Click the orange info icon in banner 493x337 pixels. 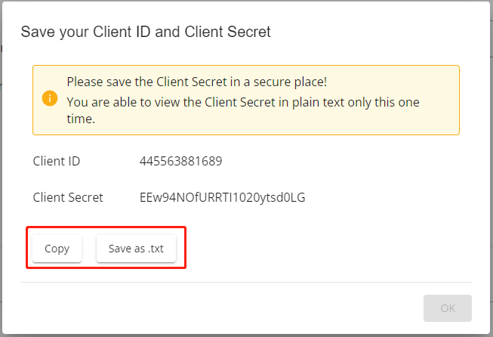click(50, 98)
